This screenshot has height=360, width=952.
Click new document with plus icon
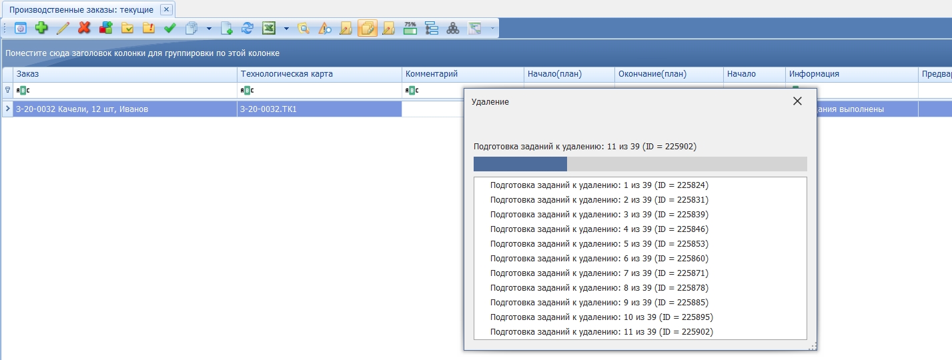[x=227, y=28]
